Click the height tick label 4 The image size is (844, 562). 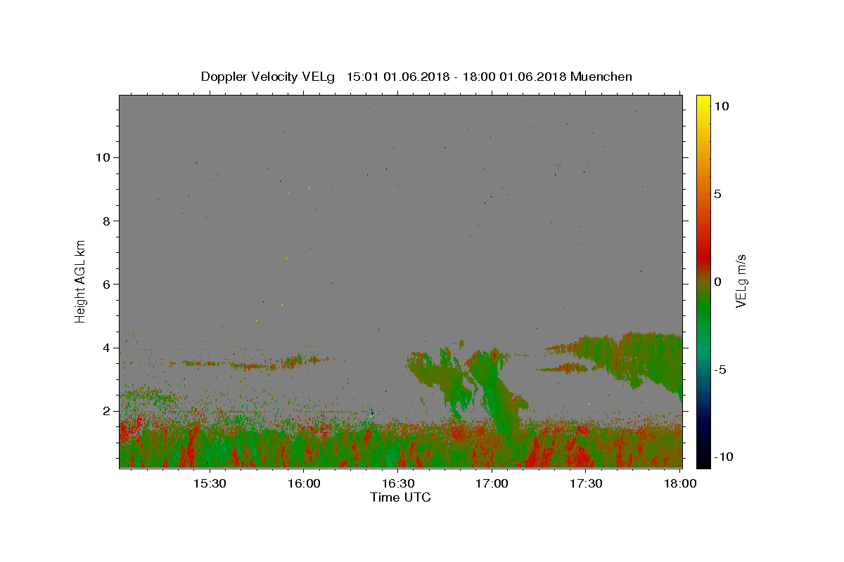(107, 348)
